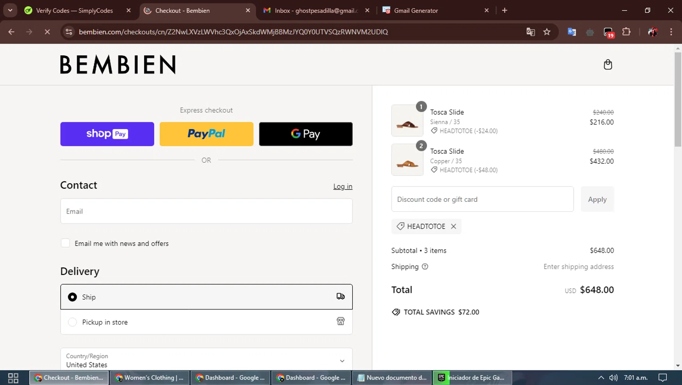
Task: Click the Discount code or gift card field
Action: point(482,199)
